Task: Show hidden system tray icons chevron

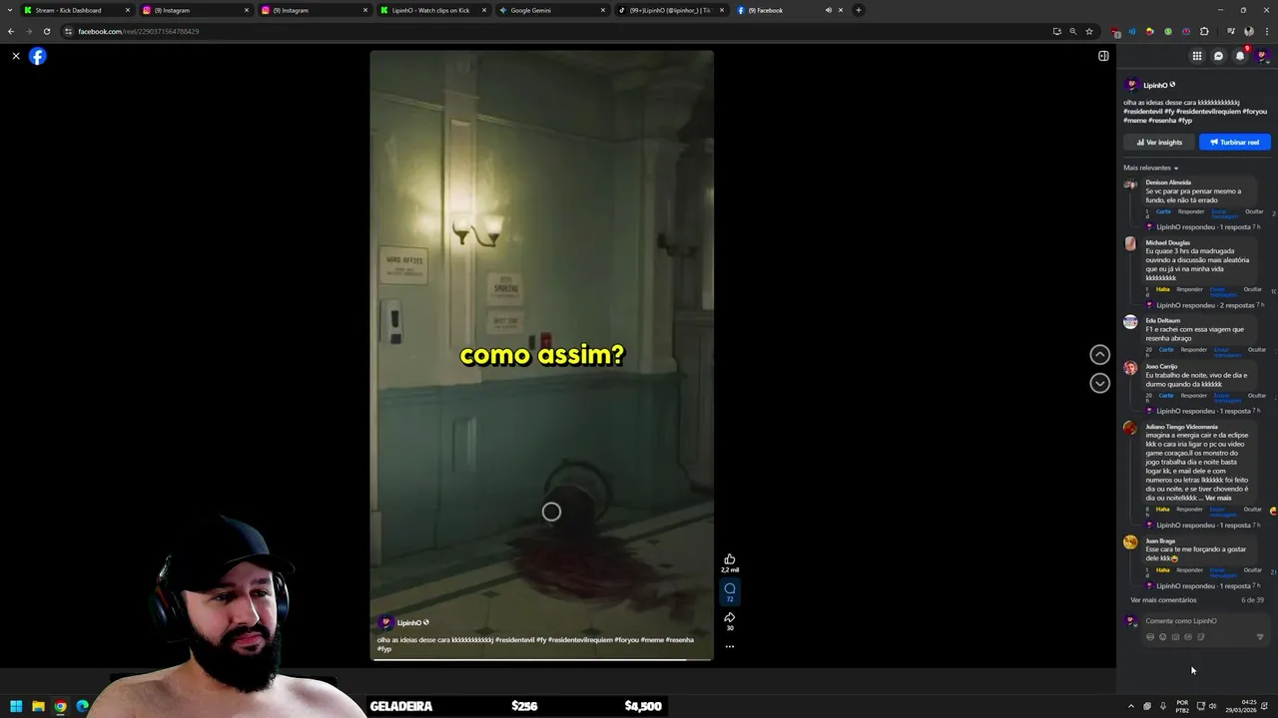Action: (x=1131, y=706)
